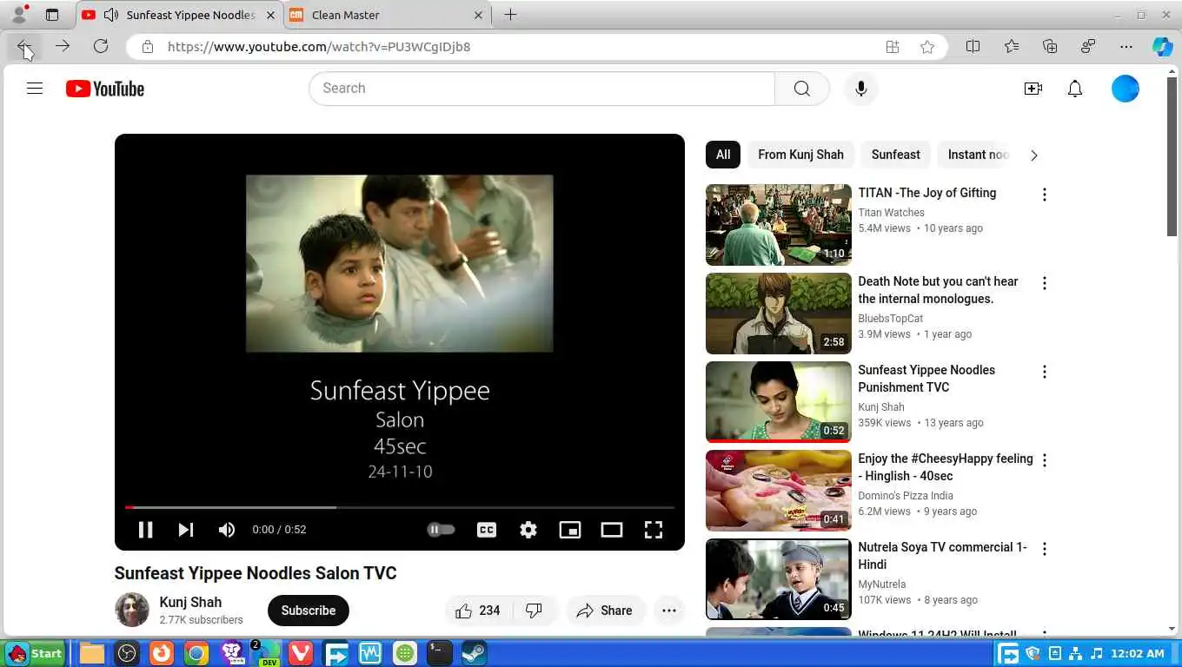Image resolution: width=1182 pixels, height=667 pixels.
Task: Show more filter chips with arrow
Action: coord(1033,155)
